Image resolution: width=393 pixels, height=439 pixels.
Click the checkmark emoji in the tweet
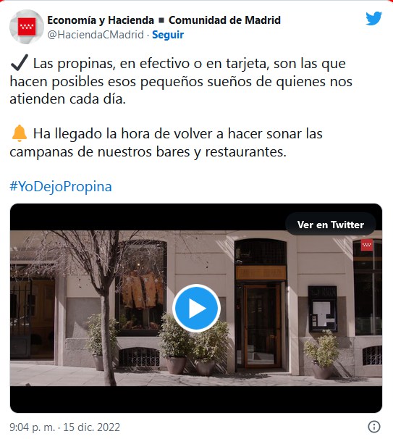pyautogui.click(x=20, y=62)
